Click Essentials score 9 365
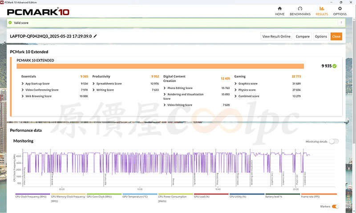Image resolution: width=356 pixels, height=213 pixels. 84,76
